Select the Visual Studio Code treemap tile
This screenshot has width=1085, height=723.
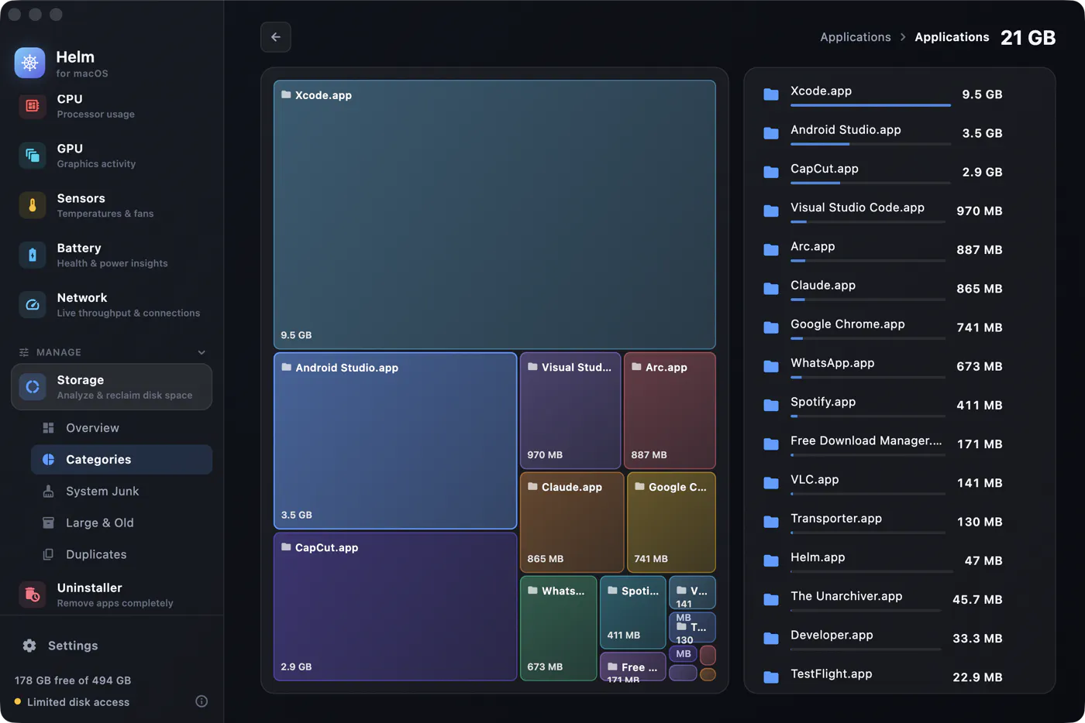[x=570, y=411]
